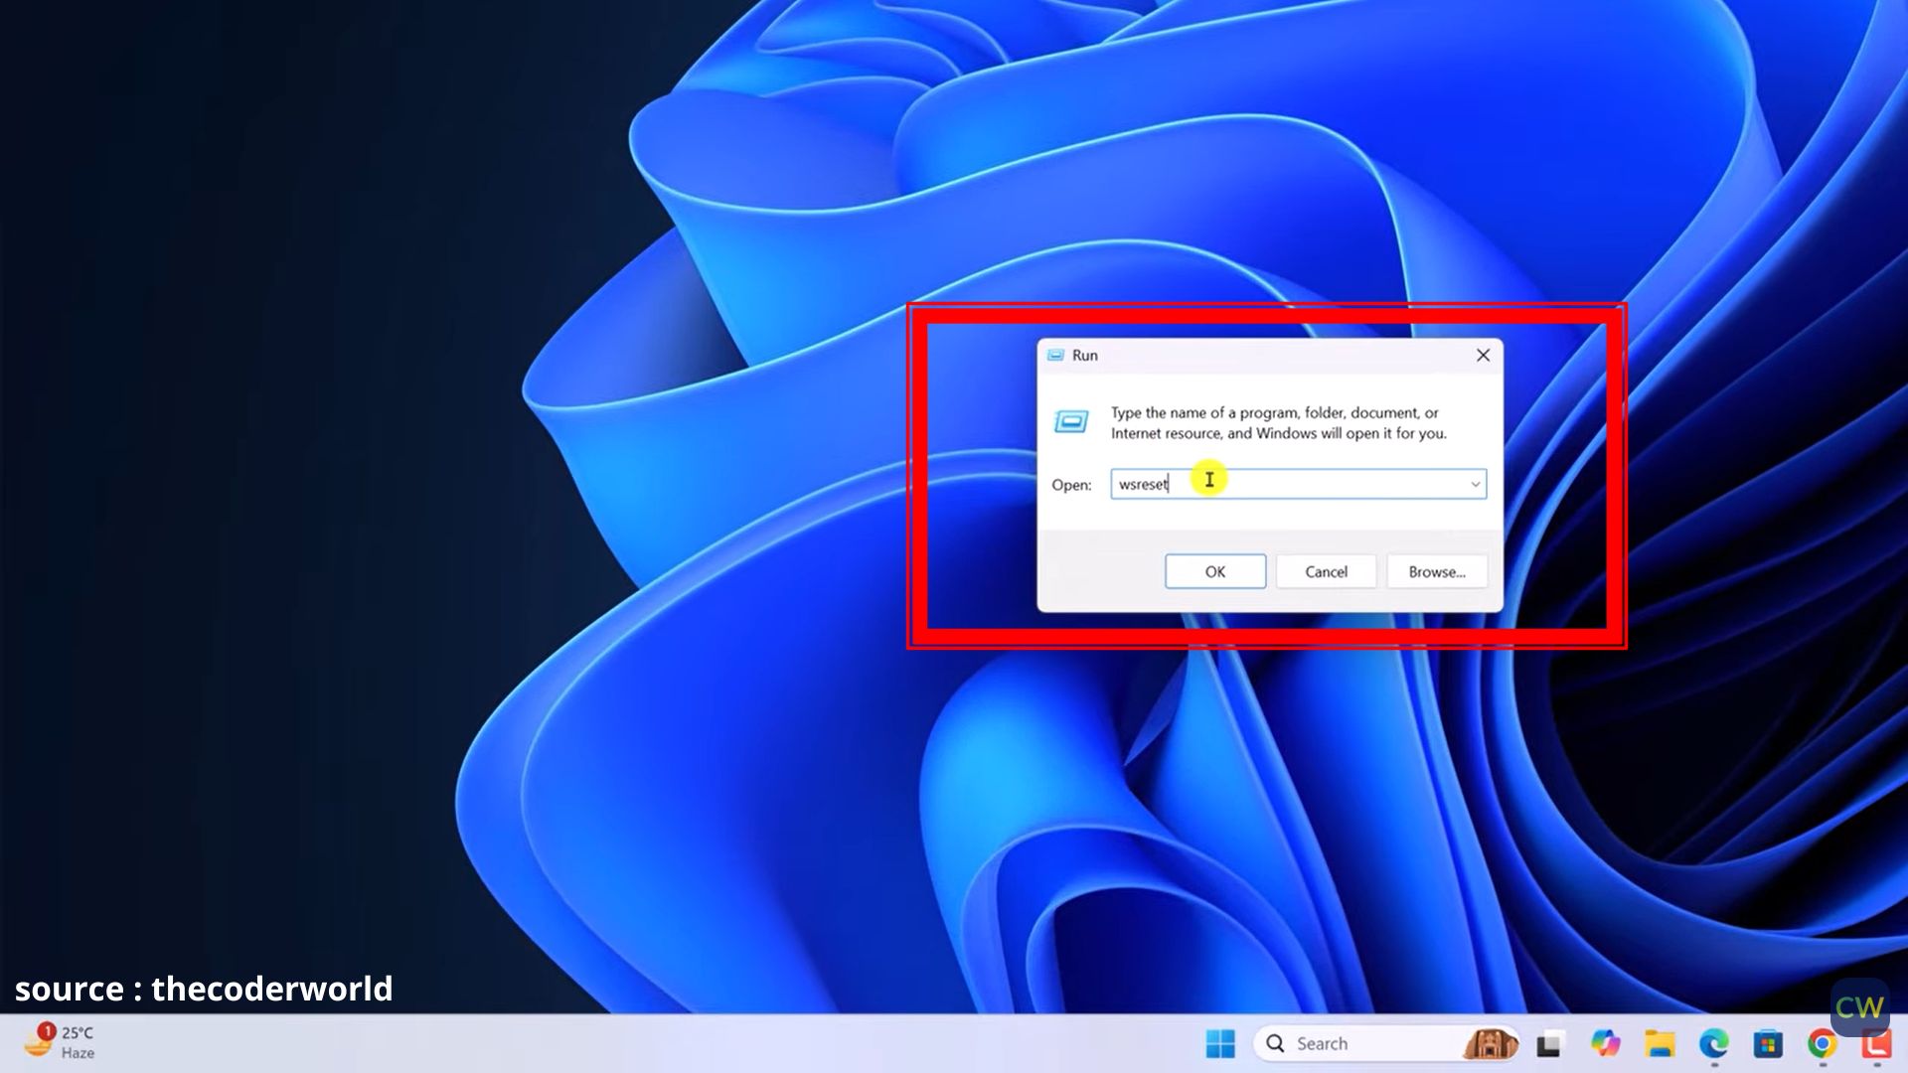1908x1073 pixels.
Task: Open Google Chrome from the taskbar
Action: [1822, 1044]
